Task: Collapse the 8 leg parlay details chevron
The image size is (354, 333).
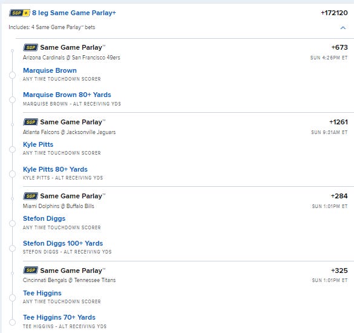Action: click(343, 28)
